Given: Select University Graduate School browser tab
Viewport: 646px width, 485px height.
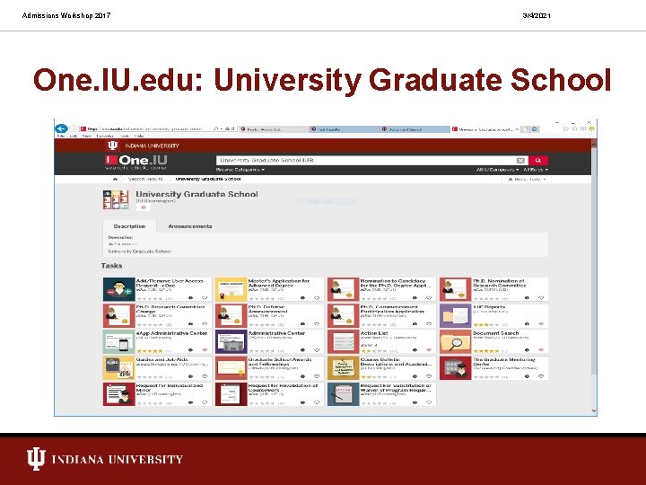Looking at the screenshot, I should click(484, 129).
